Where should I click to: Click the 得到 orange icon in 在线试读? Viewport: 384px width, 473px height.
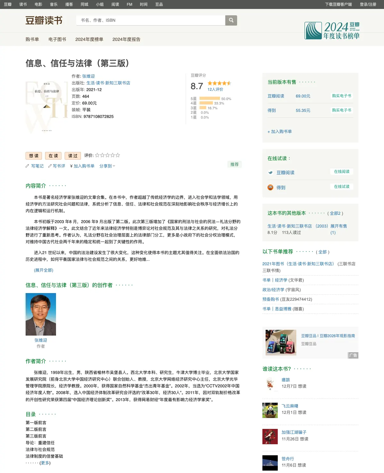click(x=270, y=188)
